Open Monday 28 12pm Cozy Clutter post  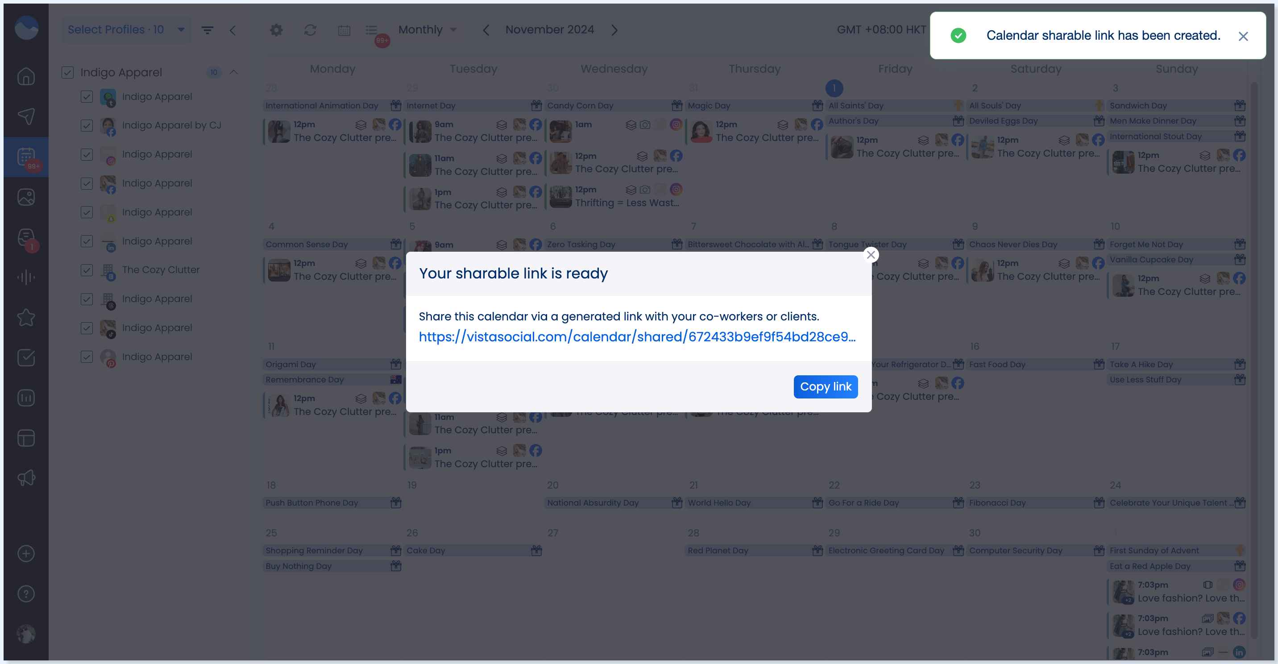point(333,132)
